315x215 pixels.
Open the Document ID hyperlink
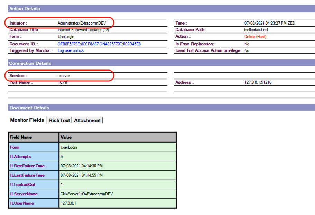tap(99, 44)
